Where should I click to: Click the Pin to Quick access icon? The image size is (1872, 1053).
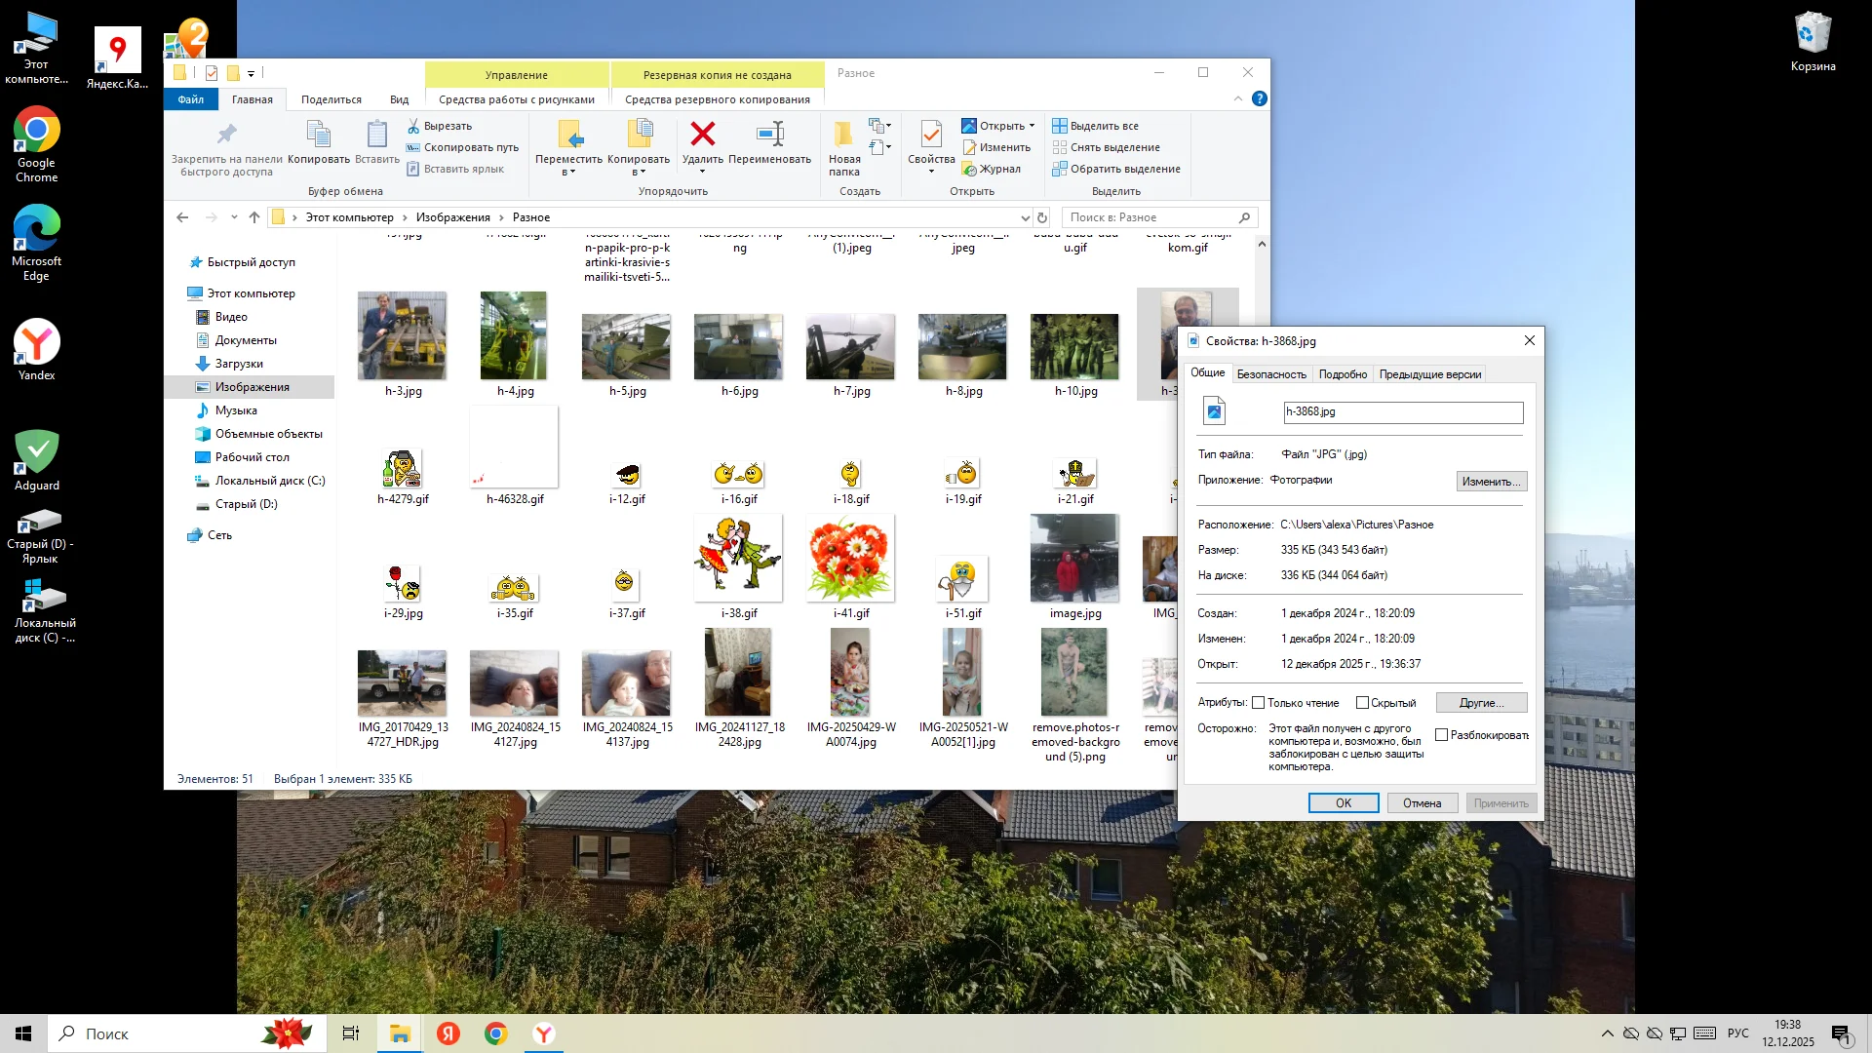point(226,134)
